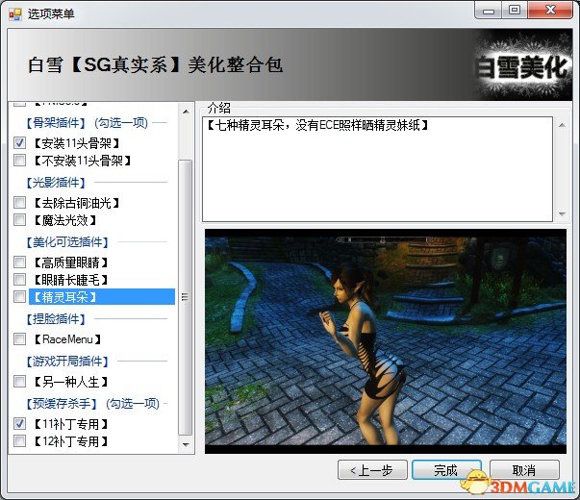This screenshot has width=580, height=500.
Task: Check 【不安装11头骨架】 checkbox
Action: click(x=19, y=161)
